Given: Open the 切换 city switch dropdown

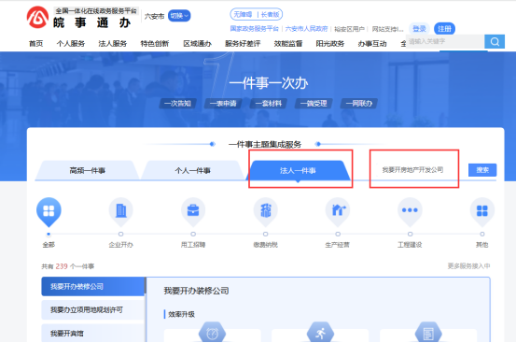Looking at the screenshot, I should (x=179, y=16).
